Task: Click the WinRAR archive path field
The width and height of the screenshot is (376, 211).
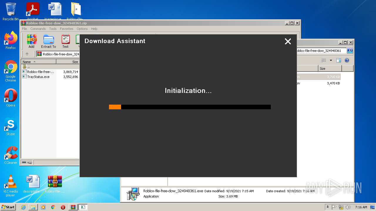Action: point(58,54)
